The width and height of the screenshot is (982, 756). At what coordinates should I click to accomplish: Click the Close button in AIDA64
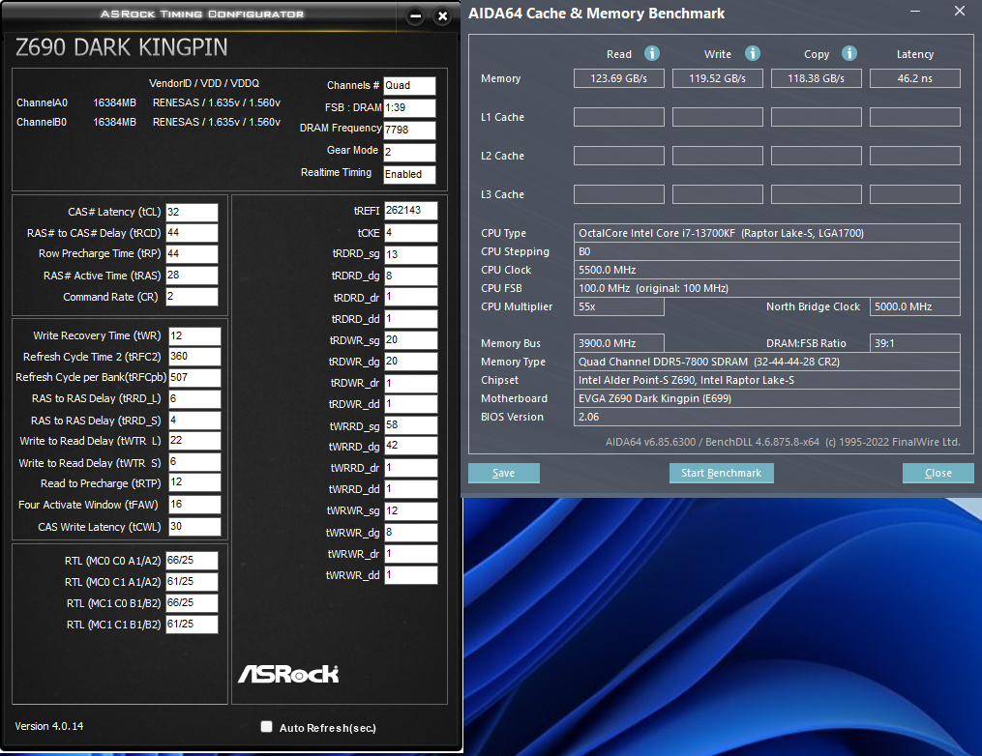click(x=938, y=473)
